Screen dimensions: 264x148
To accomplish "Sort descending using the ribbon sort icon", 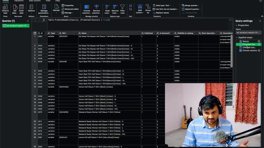I will pos(130,9).
